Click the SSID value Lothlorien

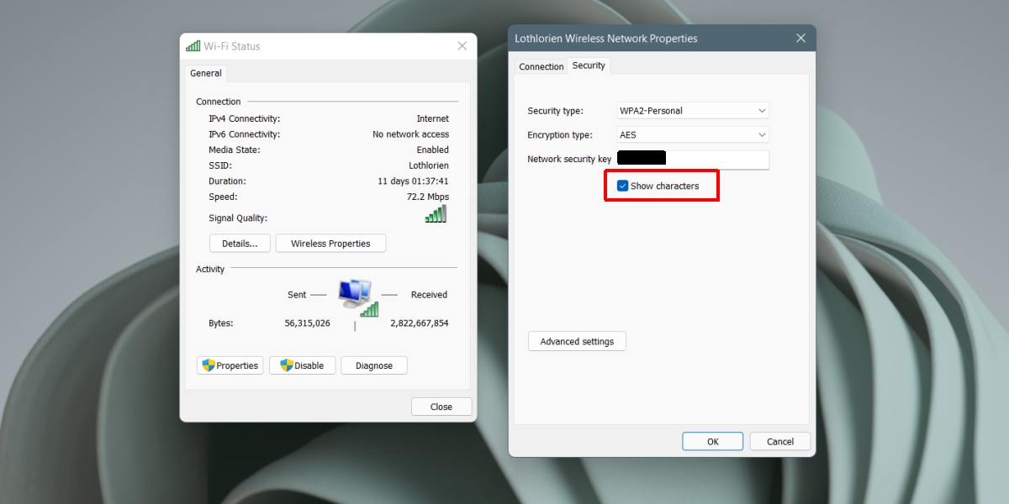tap(429, 165)
